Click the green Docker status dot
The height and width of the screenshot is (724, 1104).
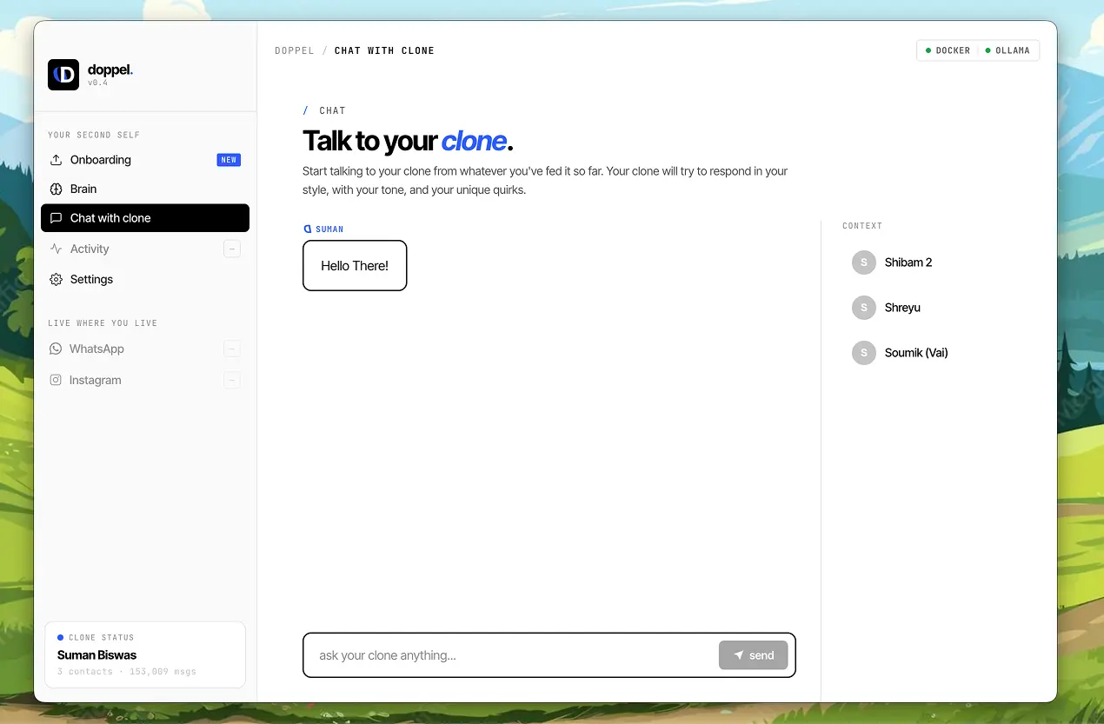(x=928, y=50)
